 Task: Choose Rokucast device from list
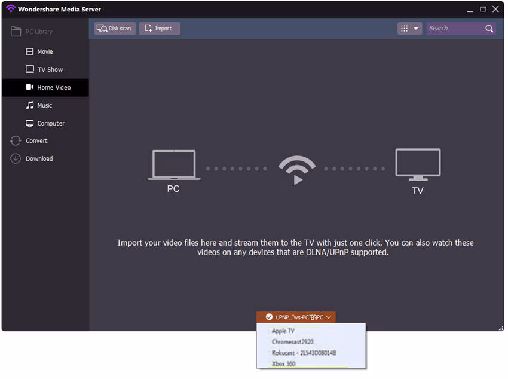pyautogui.click(x=304, y=353)
